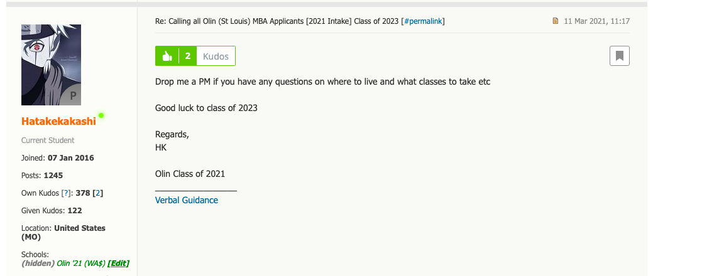
Task: Open the Hatakekakashi profile username link
Action: pos(58,121)
